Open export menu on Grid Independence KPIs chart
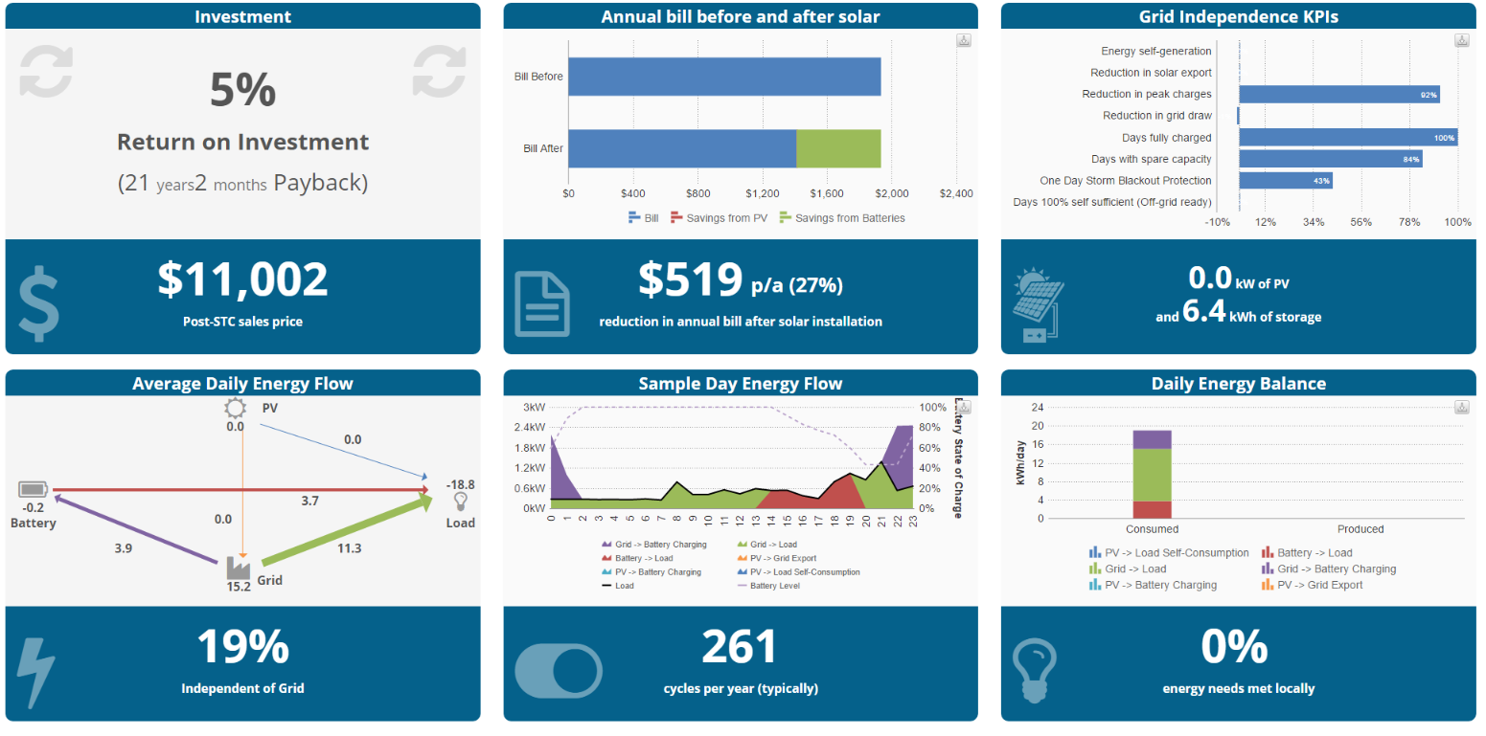The height and width of the screenshot is (736, 1486). click(x=1461, y=40)
